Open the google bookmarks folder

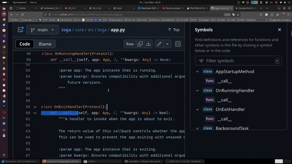tap(26, 20)
